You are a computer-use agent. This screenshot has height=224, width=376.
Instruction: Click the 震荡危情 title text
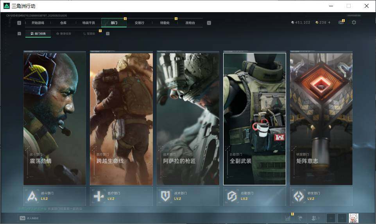(x=41, y=161)
